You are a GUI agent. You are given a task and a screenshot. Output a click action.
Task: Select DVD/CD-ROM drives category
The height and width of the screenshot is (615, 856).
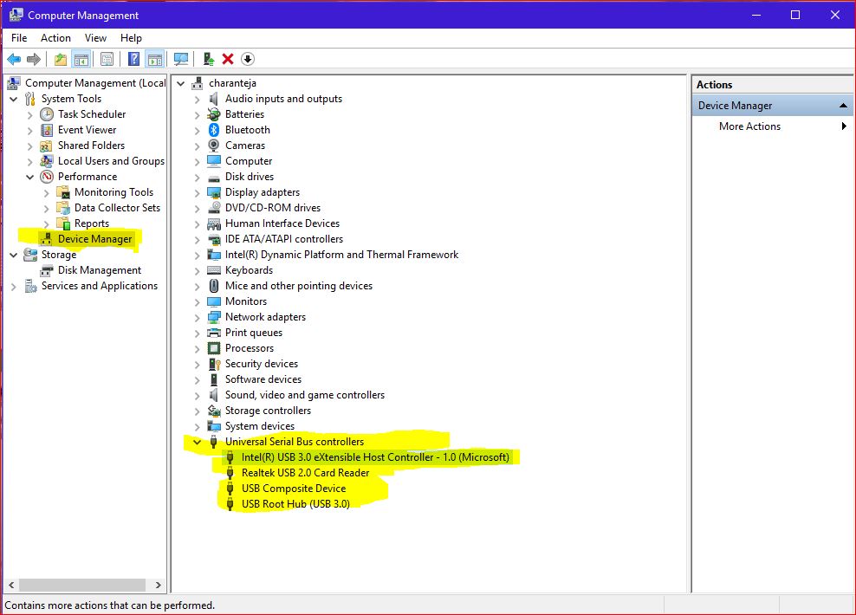pos(272,208)
